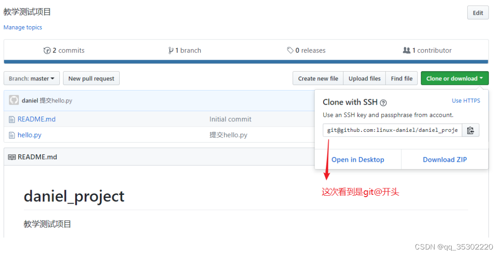
Task: Click the 提交hello.py message in hello.py row
Action: tap(228, 135)
